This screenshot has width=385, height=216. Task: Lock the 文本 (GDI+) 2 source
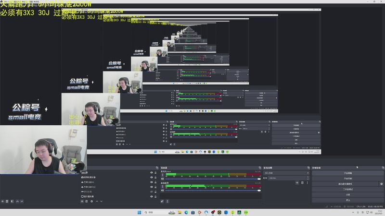155,187
